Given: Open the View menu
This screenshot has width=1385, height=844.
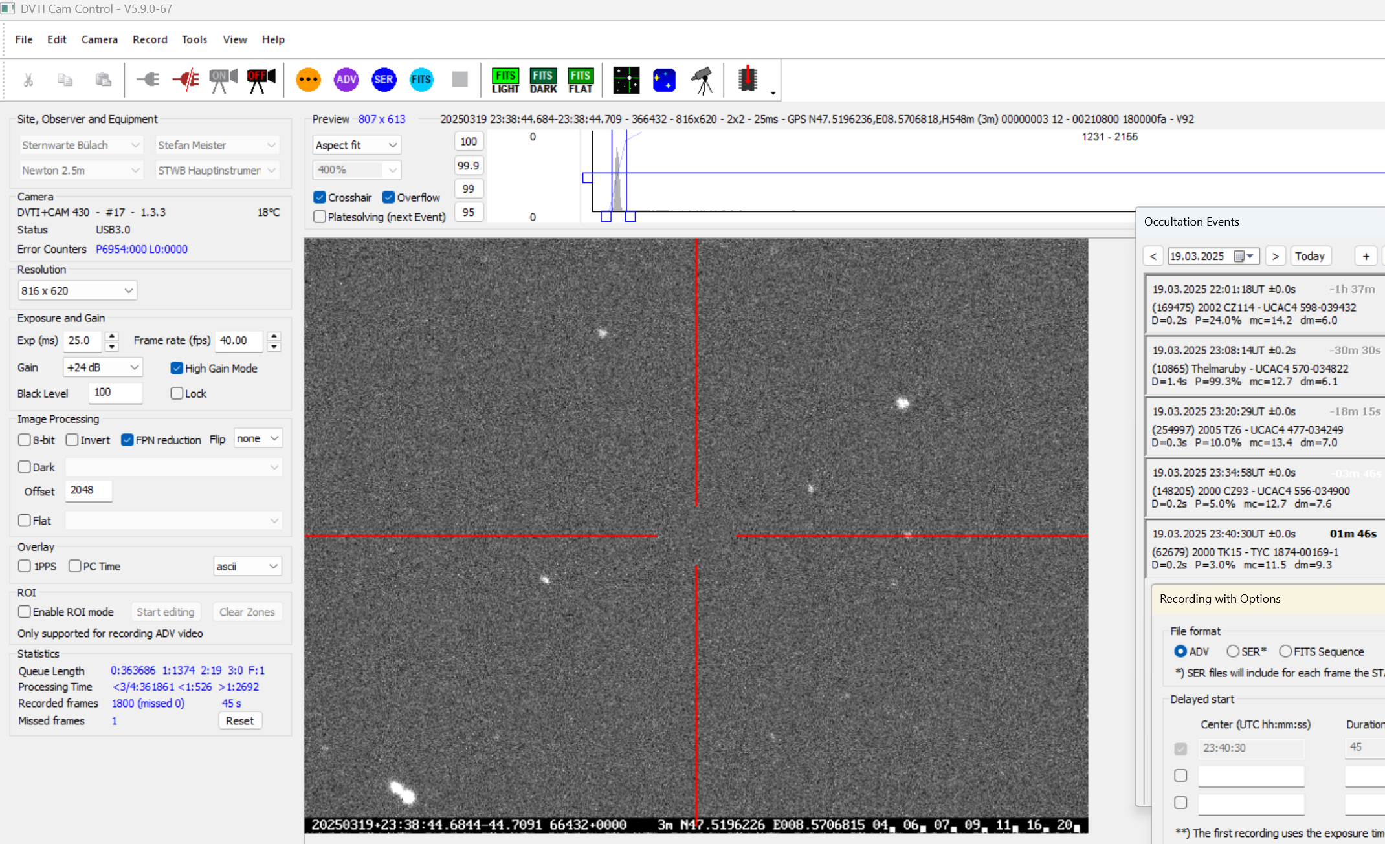Looking at the screenshot, I should 235,39.
